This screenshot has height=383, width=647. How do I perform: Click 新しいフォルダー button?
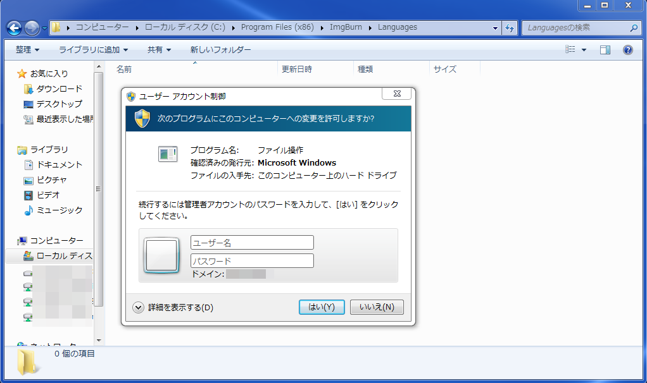pos(220,50)
